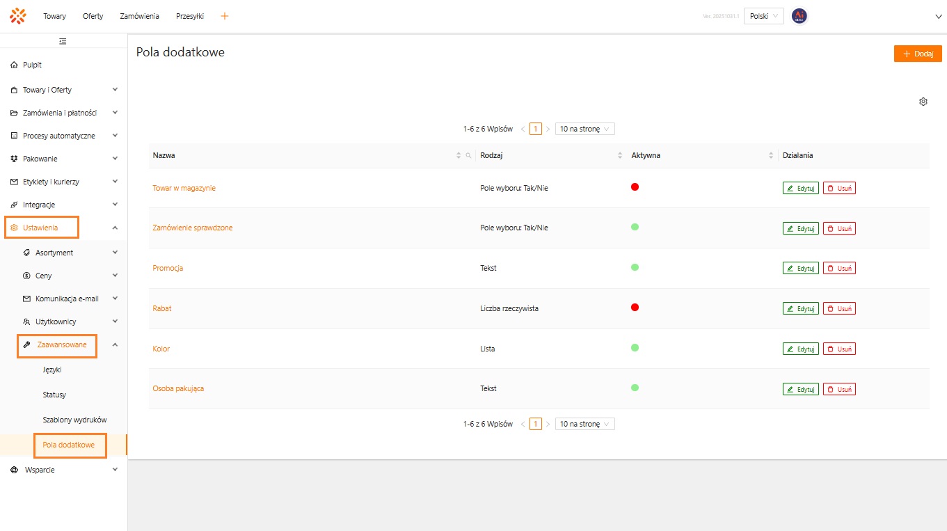Select Szablony wydruków in sidebar
Screen dimensions: 947x531
[74, 420]
